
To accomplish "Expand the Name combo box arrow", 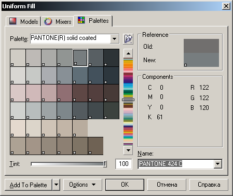I will (x=218, y=164).
